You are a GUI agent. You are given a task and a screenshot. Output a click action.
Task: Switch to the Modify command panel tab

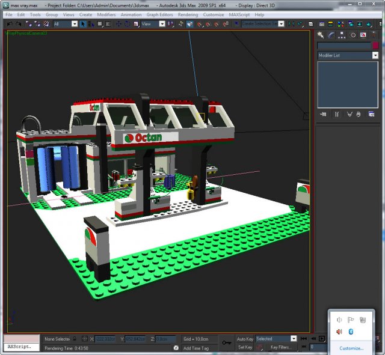[x=331, y=35]
